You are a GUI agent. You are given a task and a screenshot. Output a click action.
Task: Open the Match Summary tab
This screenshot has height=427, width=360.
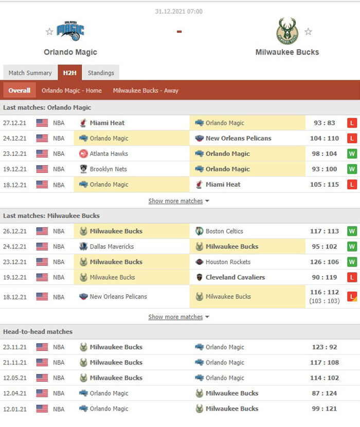[30, 73]
